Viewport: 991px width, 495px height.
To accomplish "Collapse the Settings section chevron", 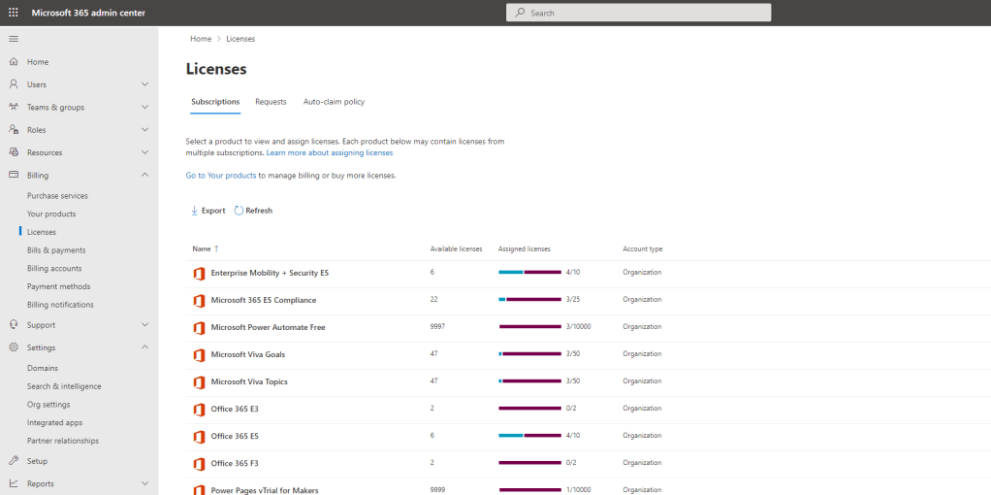I will click(144, 347).
